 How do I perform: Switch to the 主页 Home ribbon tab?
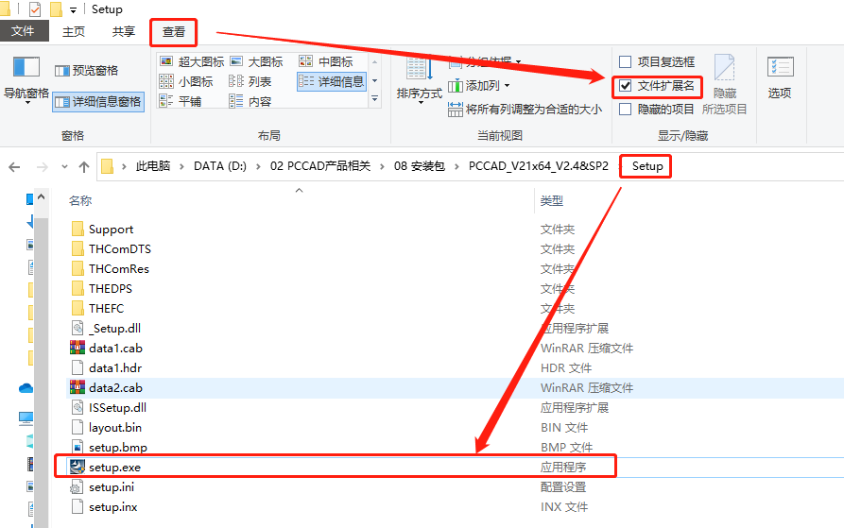73,31
